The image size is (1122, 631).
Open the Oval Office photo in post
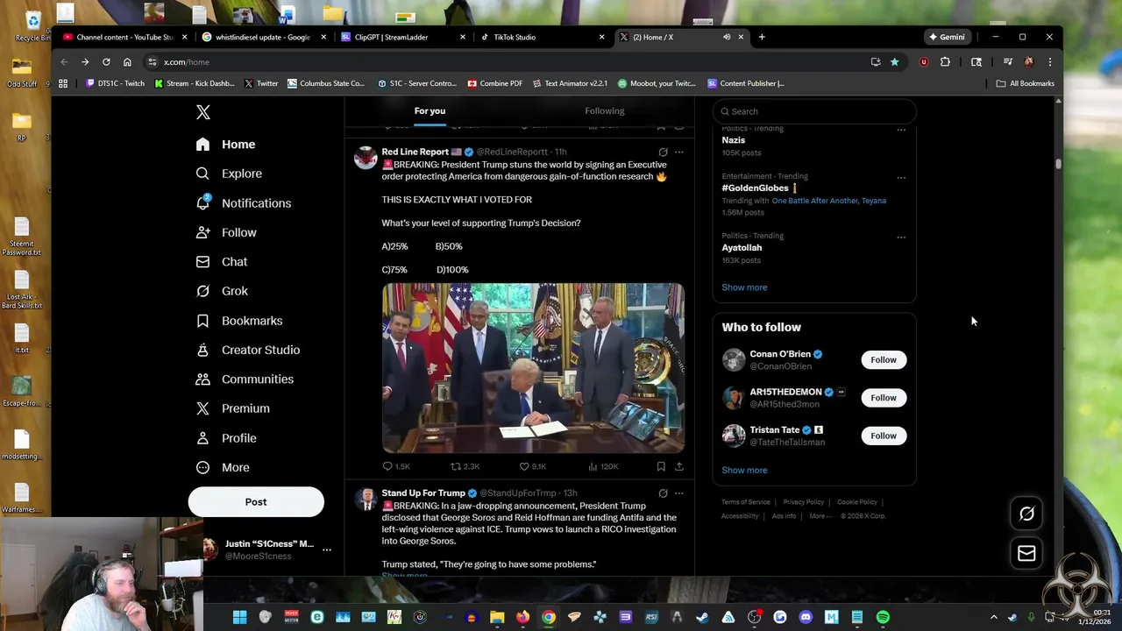[533, 368]
